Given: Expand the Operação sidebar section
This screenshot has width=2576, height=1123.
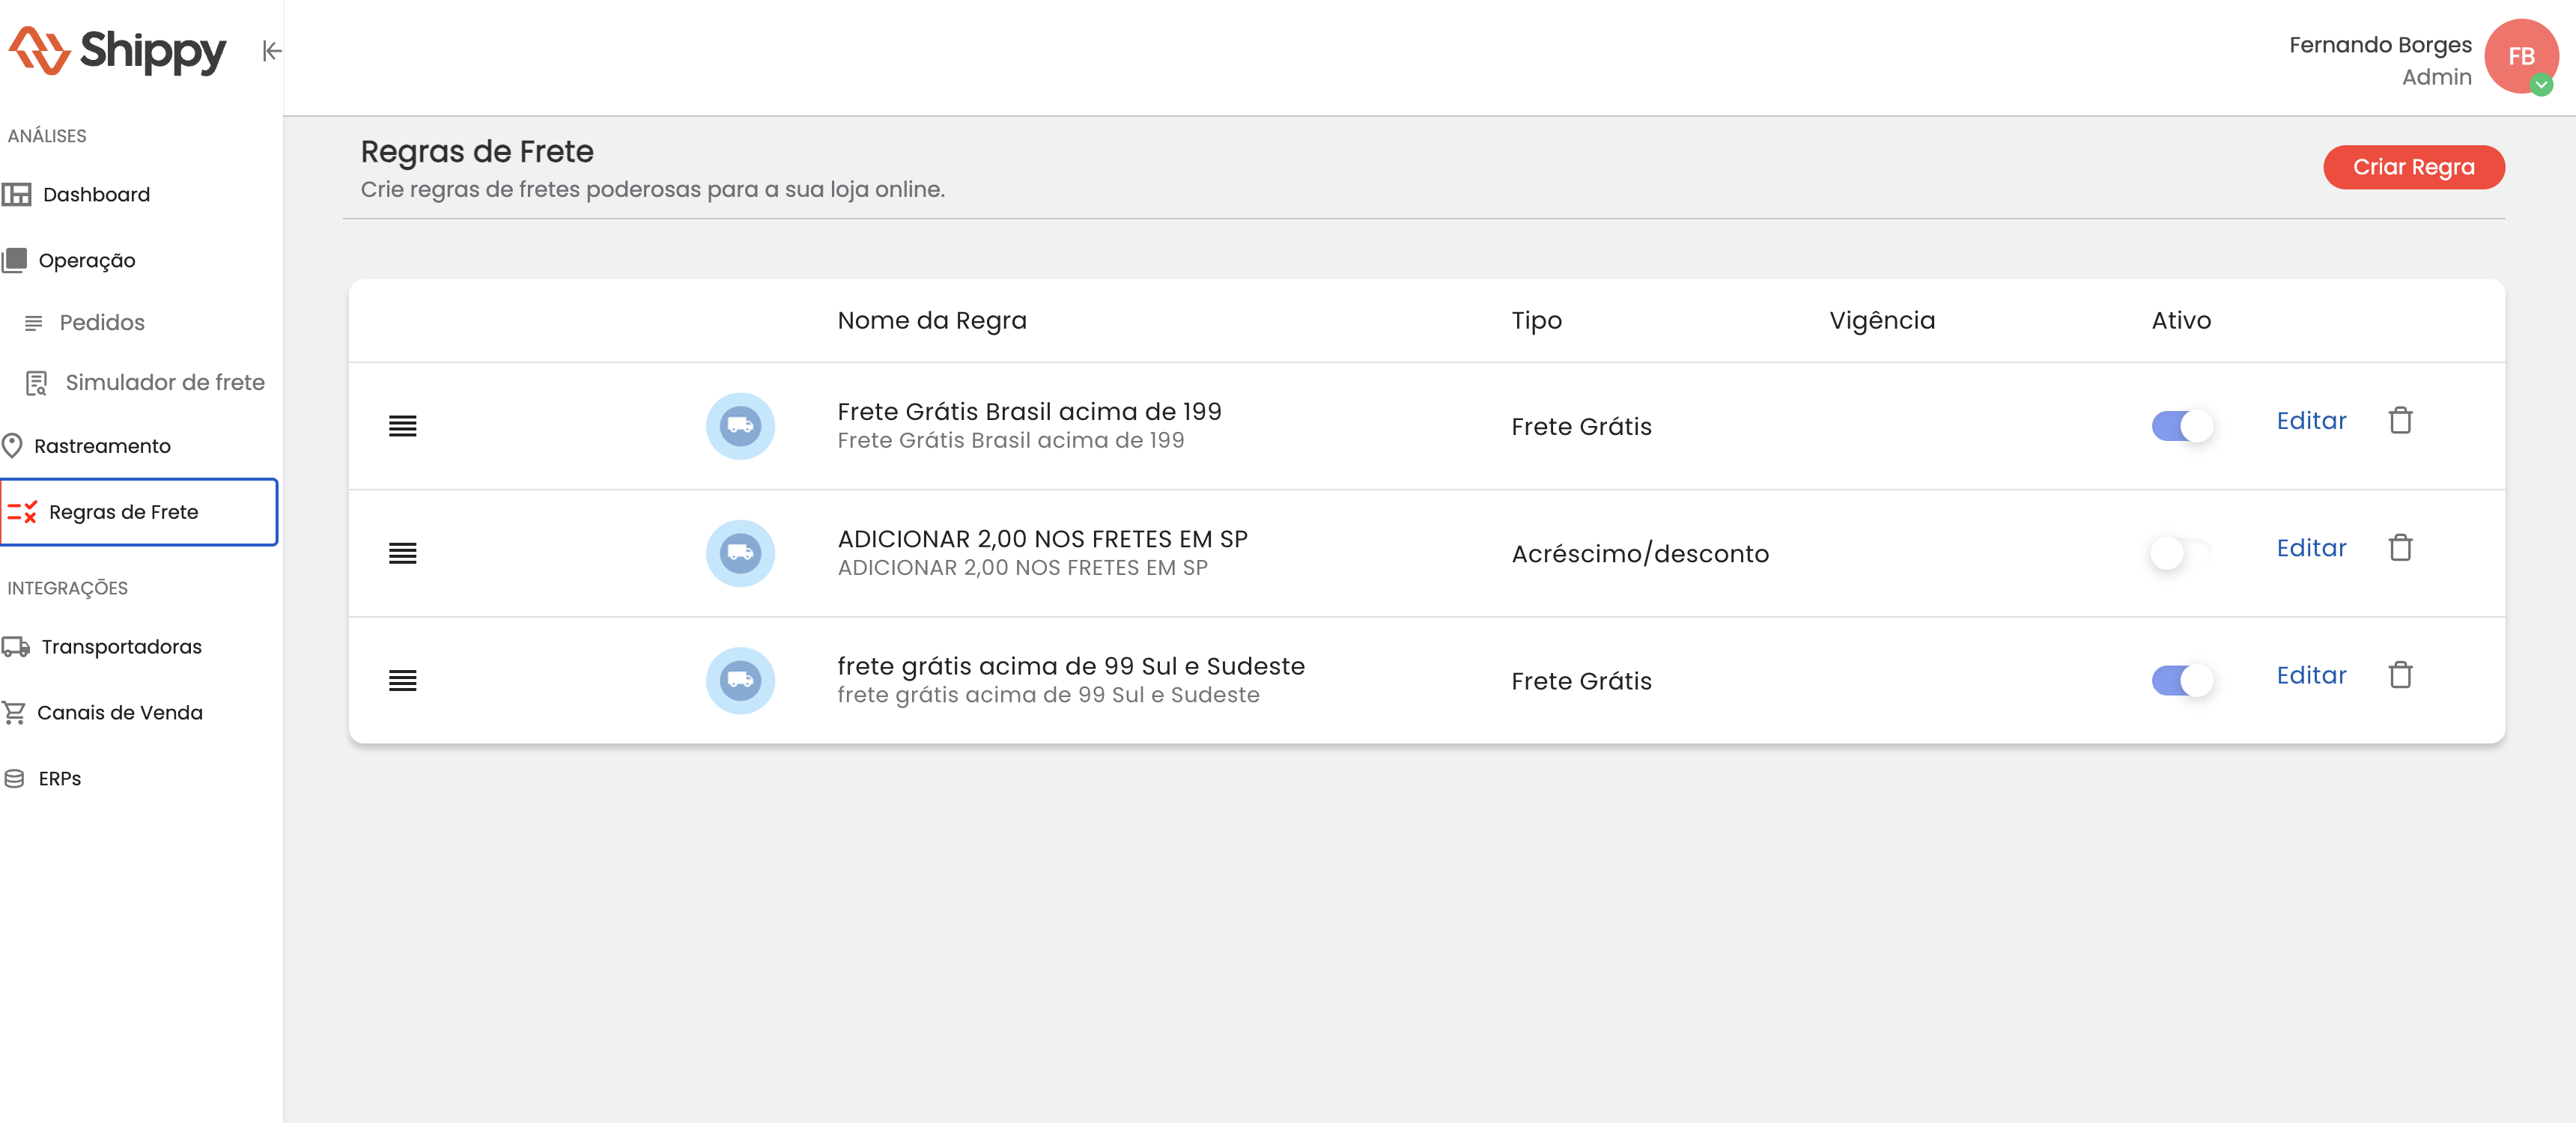Looking at the screenshot, I should click(87, 261).
